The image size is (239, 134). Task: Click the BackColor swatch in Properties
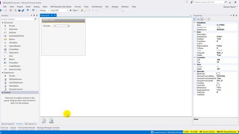pos(218,74)
